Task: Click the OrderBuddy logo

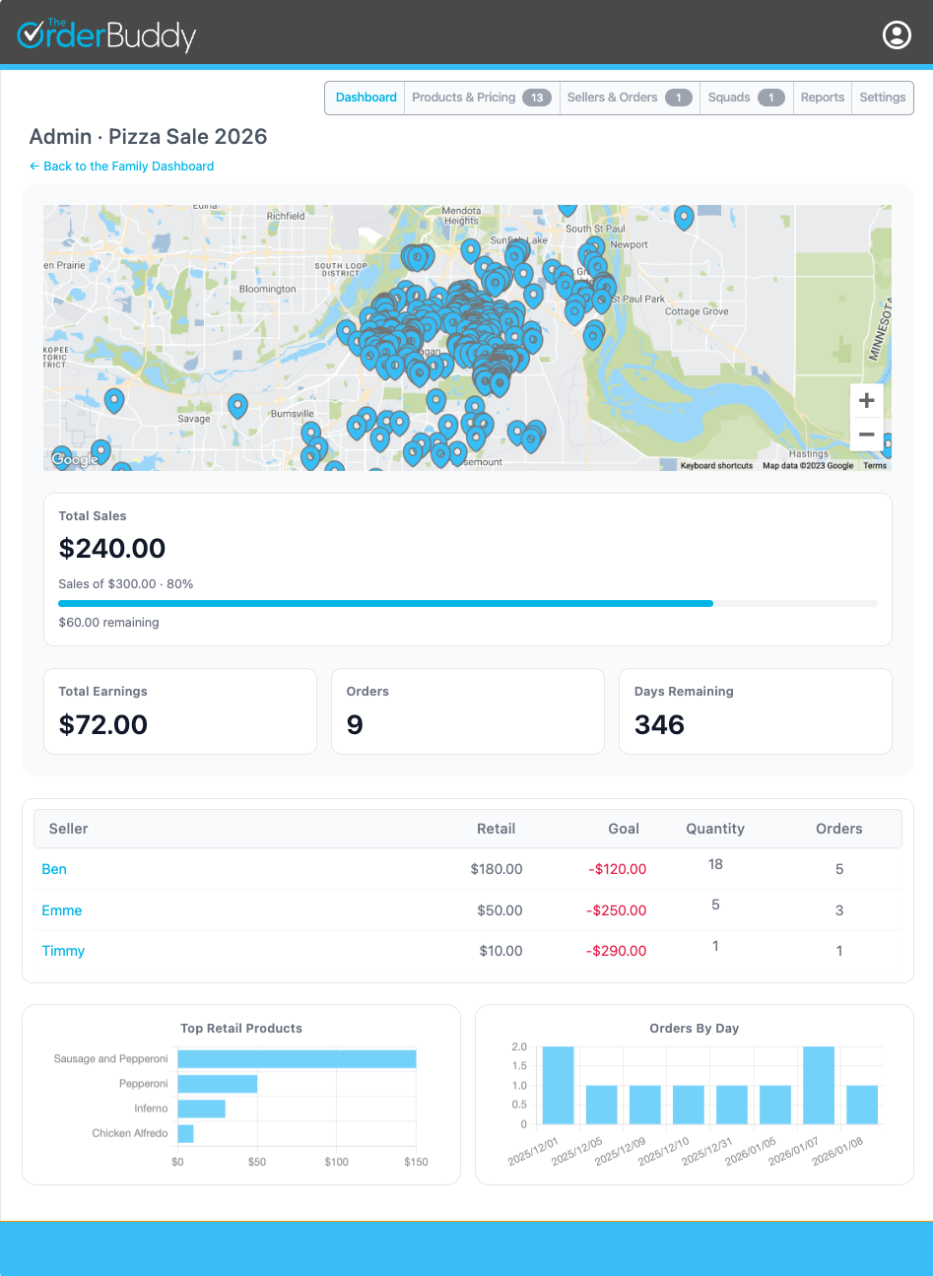Action: click(105, 34)
